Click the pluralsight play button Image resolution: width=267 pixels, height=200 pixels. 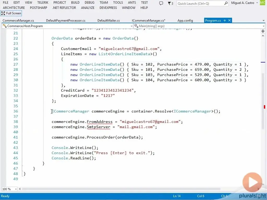tap(252, 182)
